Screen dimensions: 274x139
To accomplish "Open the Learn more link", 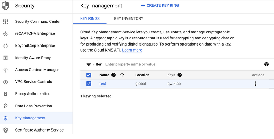I will [132, 50].
